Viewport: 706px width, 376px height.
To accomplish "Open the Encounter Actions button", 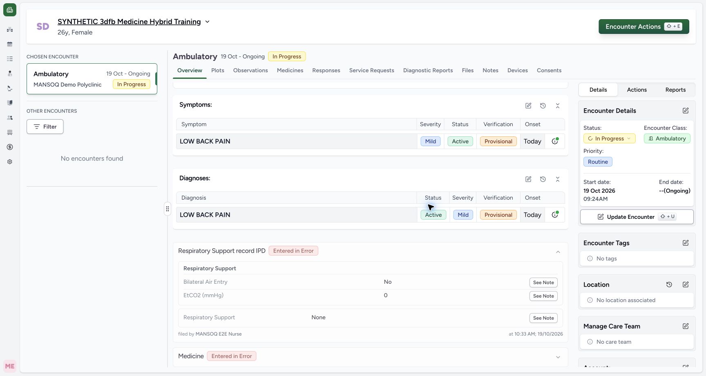I will [643, 27].
